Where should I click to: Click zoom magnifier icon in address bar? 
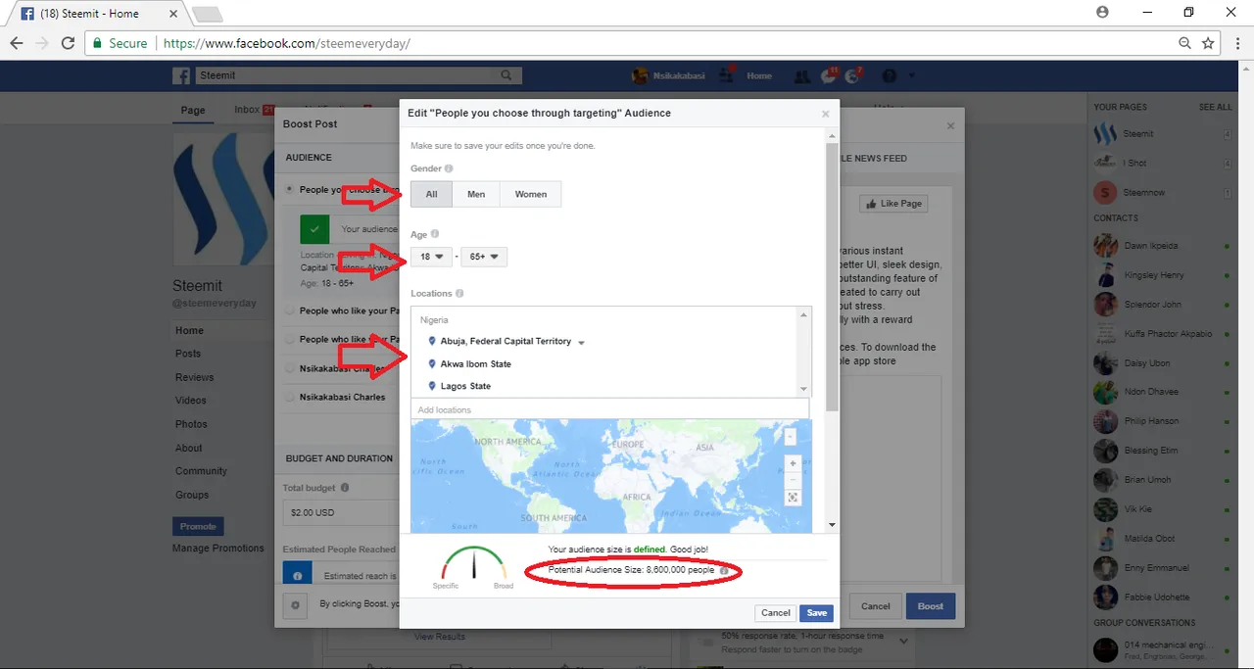tap(1184, 43)
